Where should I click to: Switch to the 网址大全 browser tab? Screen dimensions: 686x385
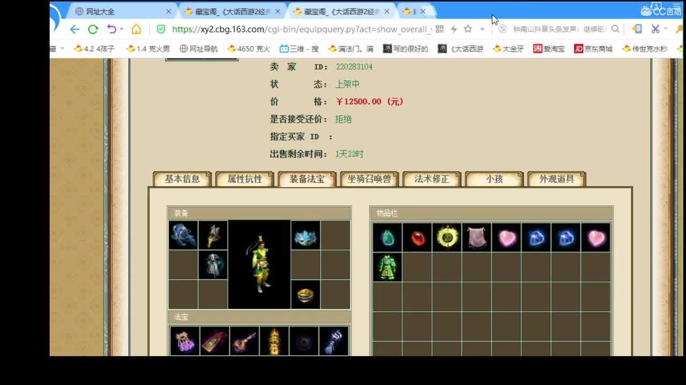tap(123, 11)
